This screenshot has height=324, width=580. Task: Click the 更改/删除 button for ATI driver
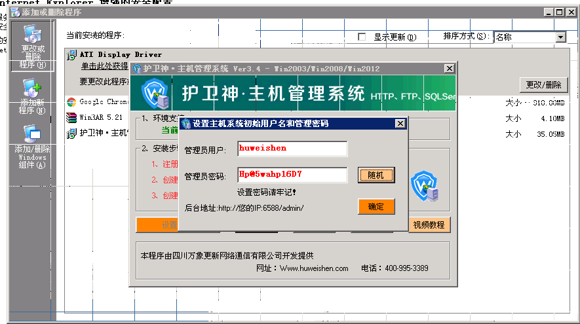click(x=543, y=85)
